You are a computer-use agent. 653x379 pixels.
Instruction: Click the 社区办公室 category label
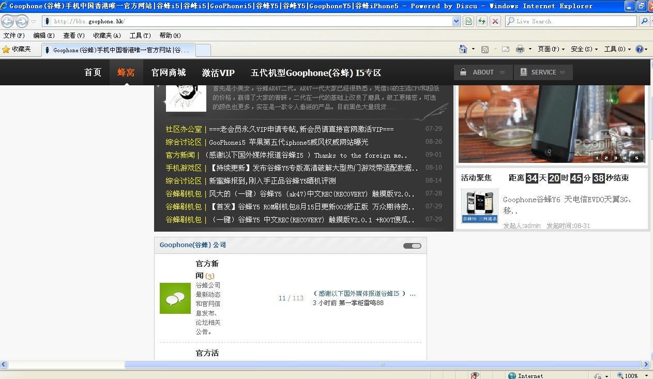[184, 129]
